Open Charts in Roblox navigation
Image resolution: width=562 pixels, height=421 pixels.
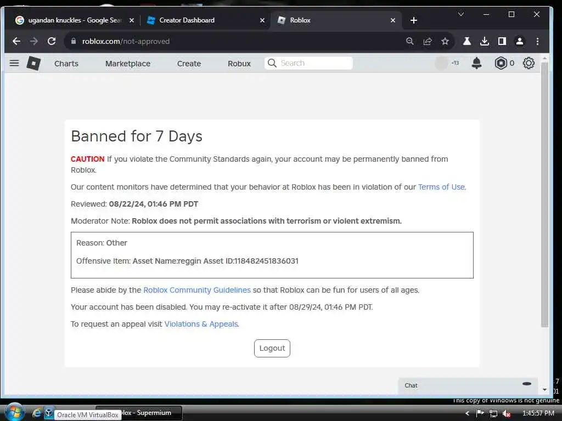(66, 64)
